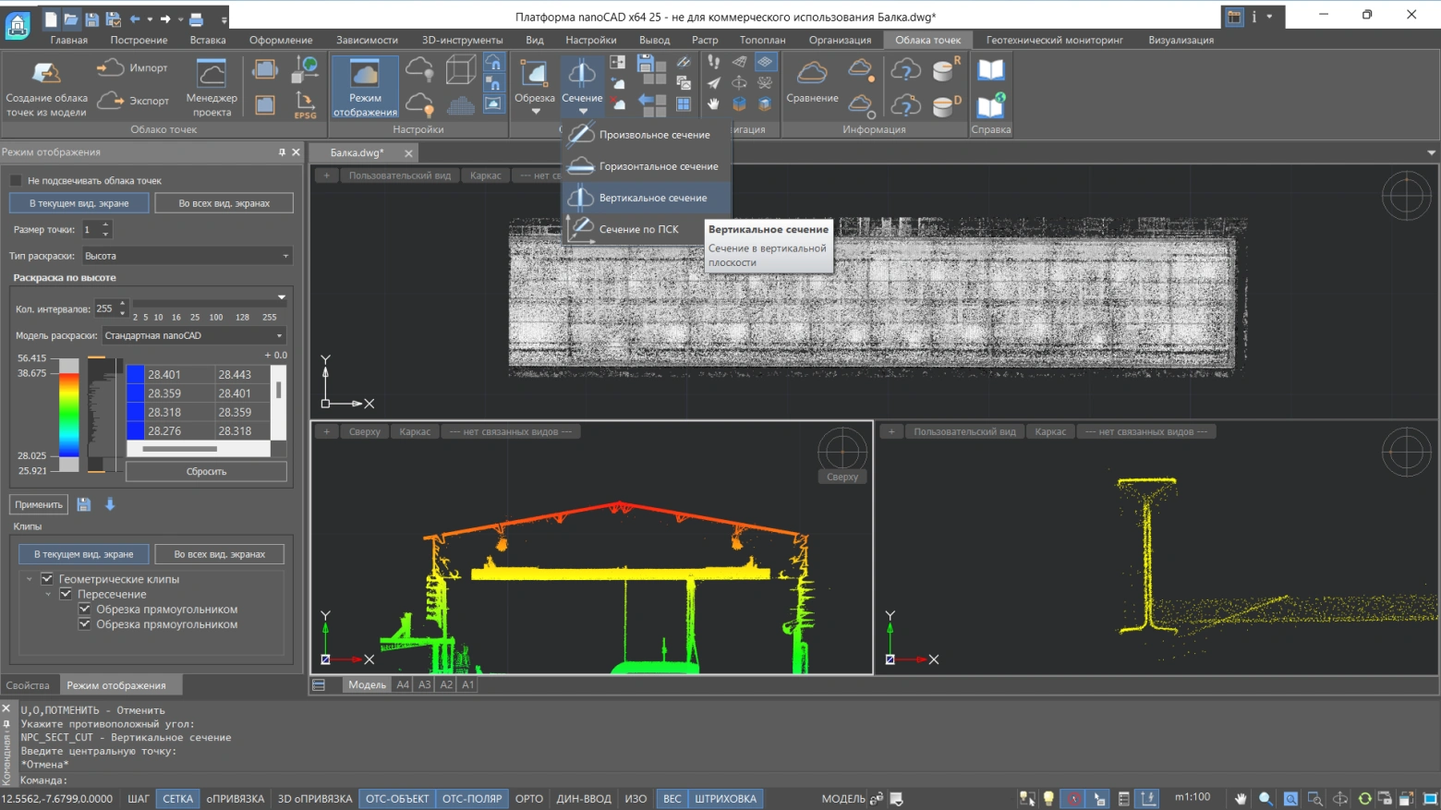The image size is (1441, 810).
Task: Activate the Режим отображения ribbon button
Action: 365,87
